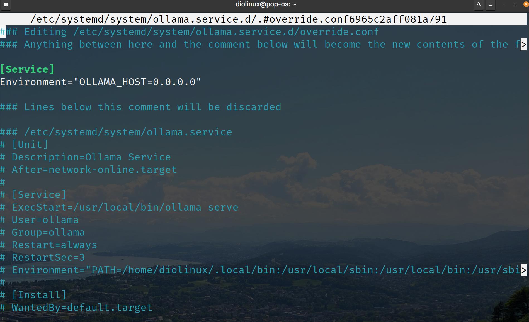Viewport: 529px width, 322px height.
Task: Place cursor on the green [Service] header
Action: [27, 69]
